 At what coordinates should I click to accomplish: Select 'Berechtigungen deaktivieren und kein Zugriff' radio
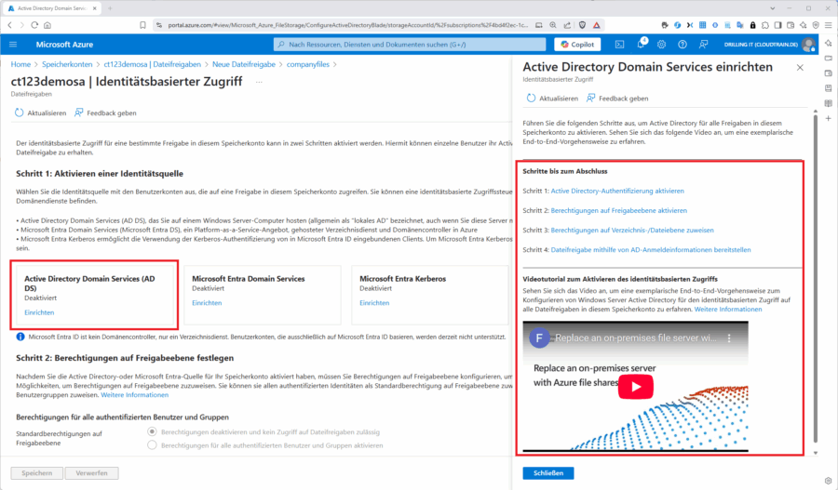click(x=153, y=431)
